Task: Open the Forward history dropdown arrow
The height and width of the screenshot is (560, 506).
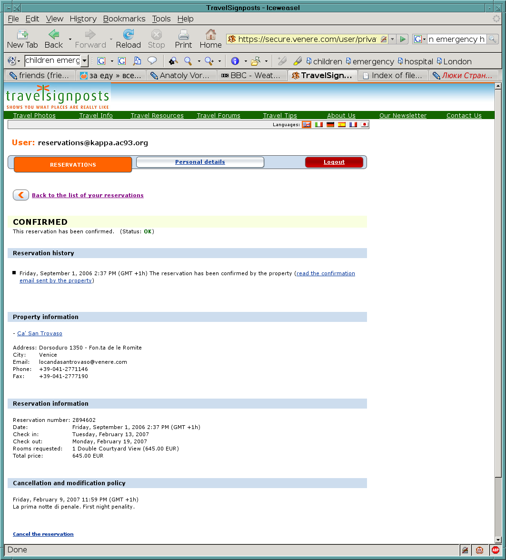Action: [111, 39]
